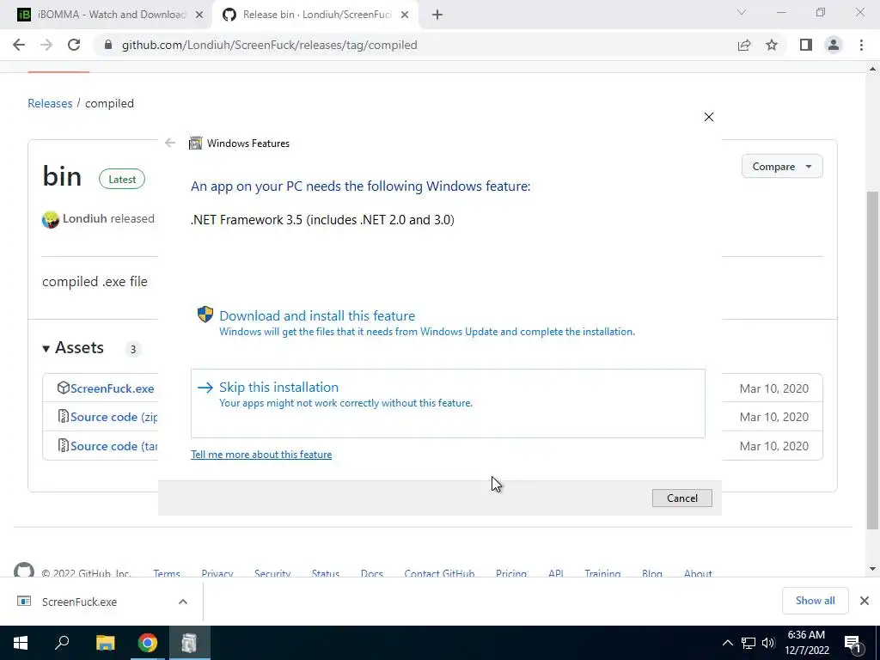
Task: Open File Explorer from taskbar
Action: [105, 643]
